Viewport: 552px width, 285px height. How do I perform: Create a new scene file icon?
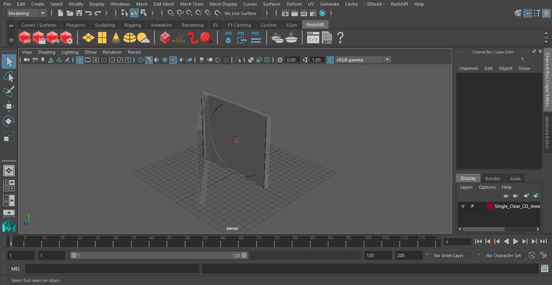60,13
